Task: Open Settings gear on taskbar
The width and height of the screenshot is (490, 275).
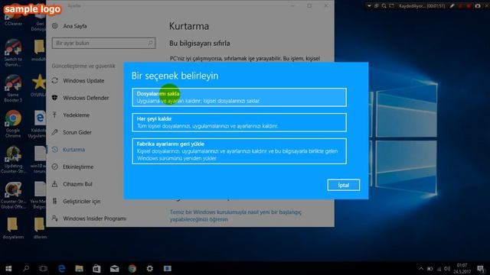Action: tap(150, 268)
